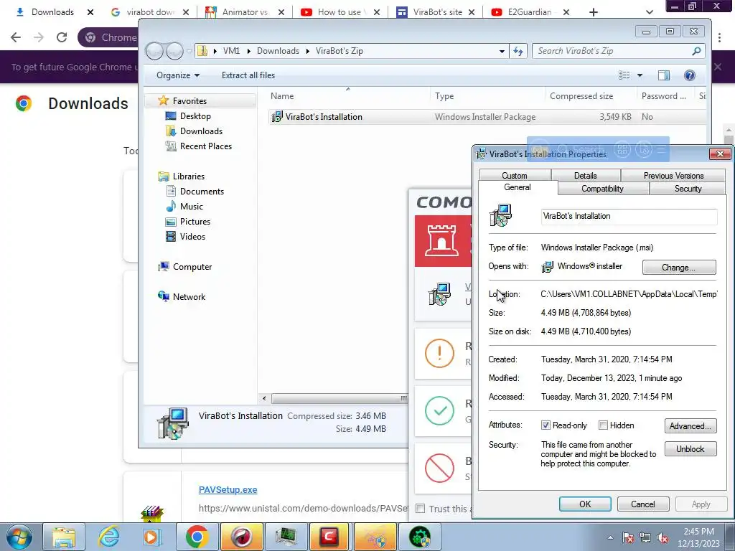Expand breadcrumb arrow after VM1
The width and height of the screenshot is (735, 551).
coord(248,51)
